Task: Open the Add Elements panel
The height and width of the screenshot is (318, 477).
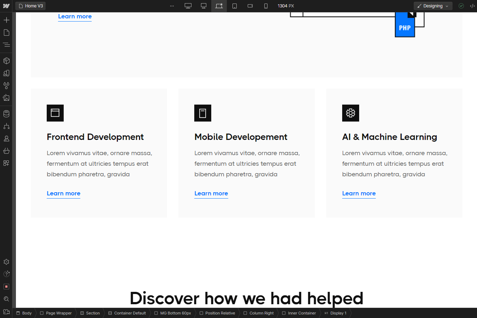Action: point(6,20)
